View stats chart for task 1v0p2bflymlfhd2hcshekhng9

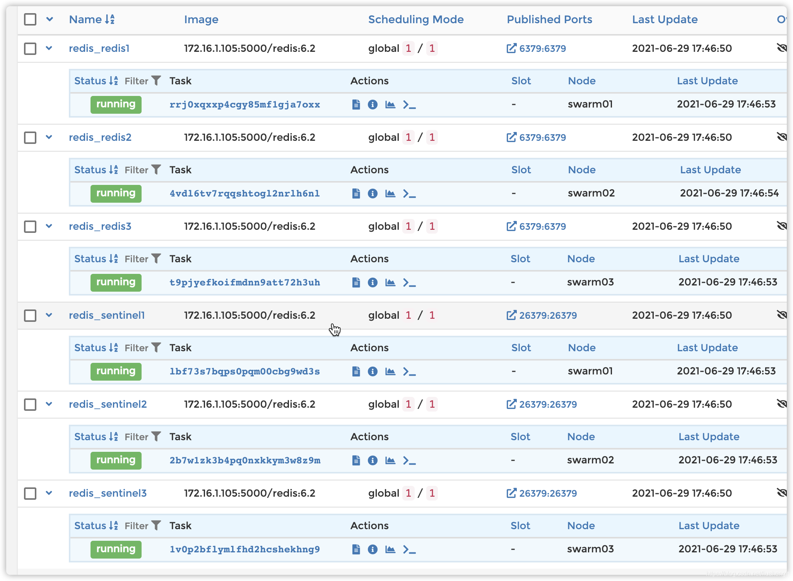coord(390,549)
